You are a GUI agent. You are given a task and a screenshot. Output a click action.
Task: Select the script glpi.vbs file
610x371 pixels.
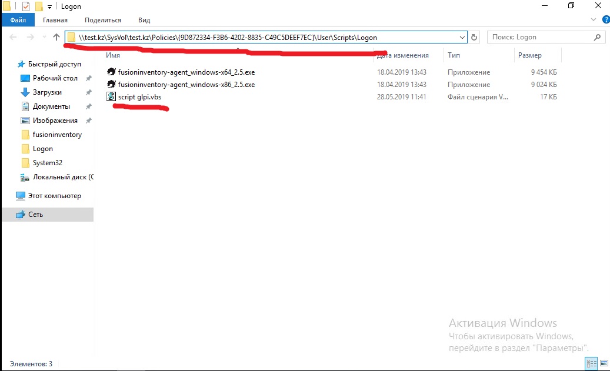[139, 97]
